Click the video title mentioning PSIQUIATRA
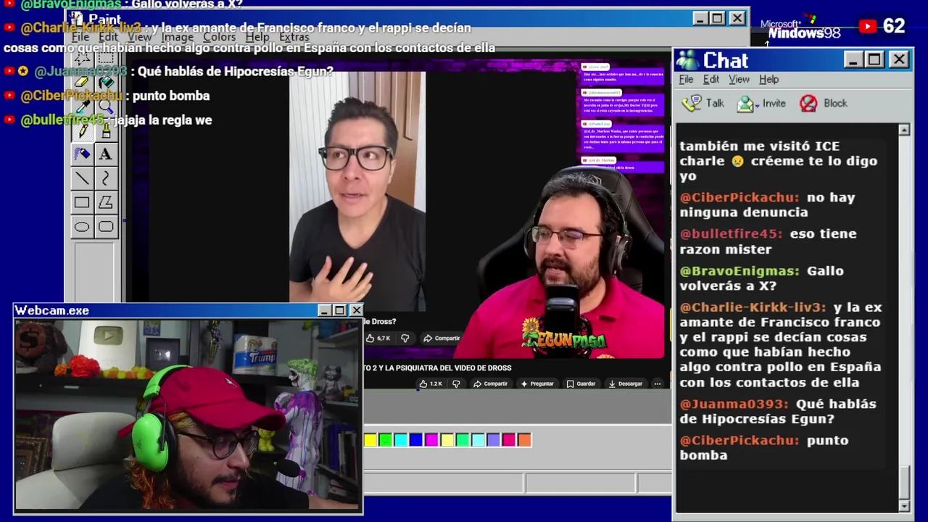The height and width of the screenshot is (522, 928). pos(438,368)
